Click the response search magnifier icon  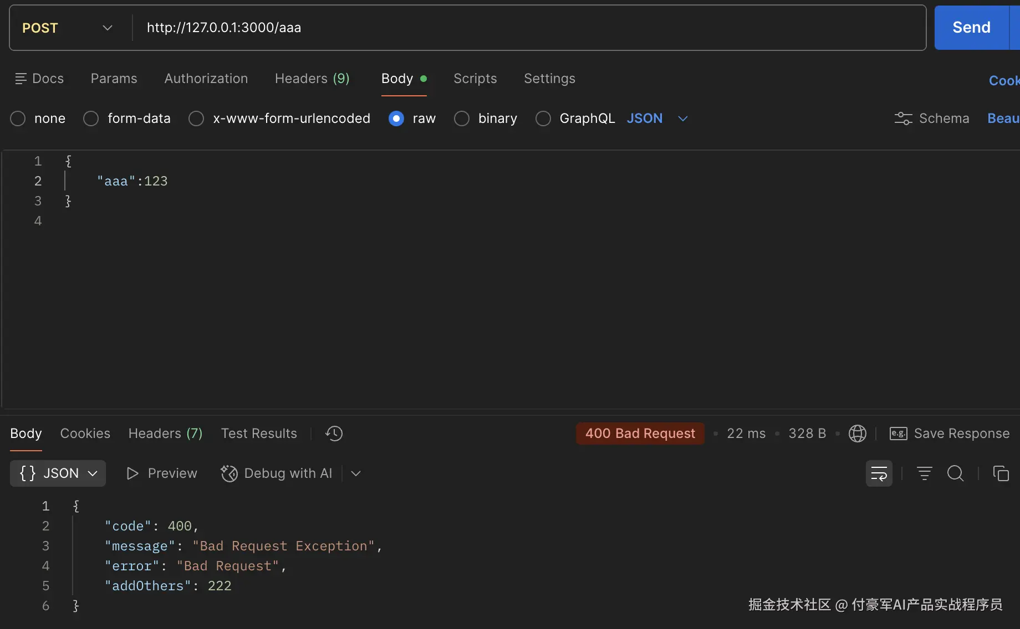pyautogui.click(x=955, y=473)
